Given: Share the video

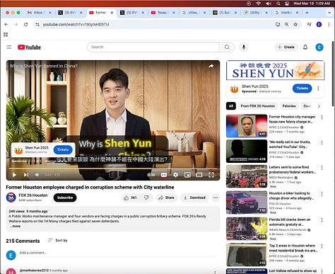Looking at the screenshot, I should pyautogui.click(x=166, y=198).
